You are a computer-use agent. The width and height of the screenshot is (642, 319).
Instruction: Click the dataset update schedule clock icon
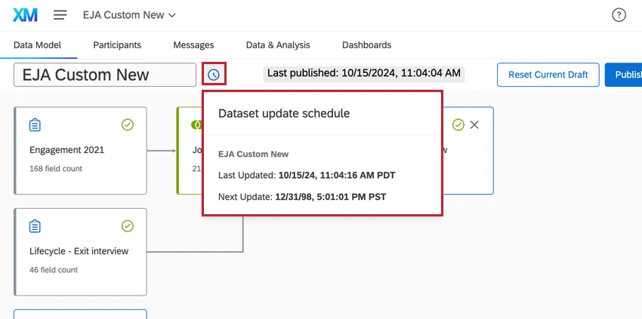(214, 75)
